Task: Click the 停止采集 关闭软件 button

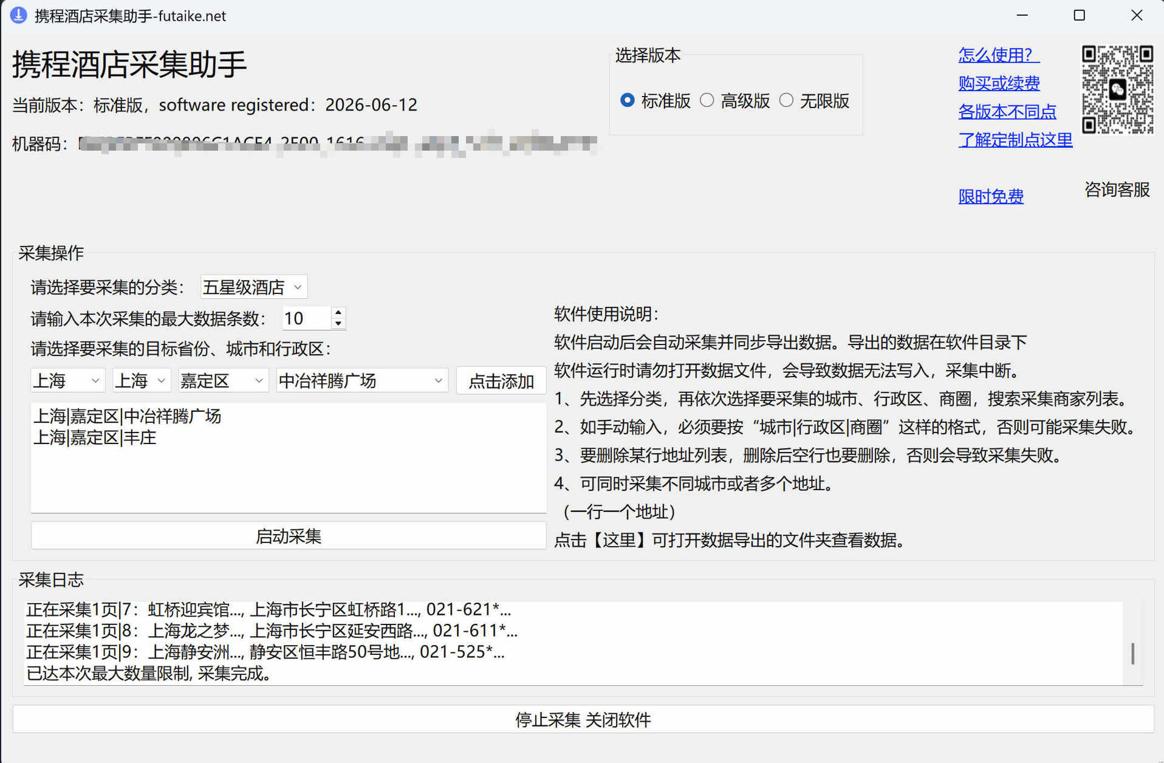Action: tap(583, 720)
